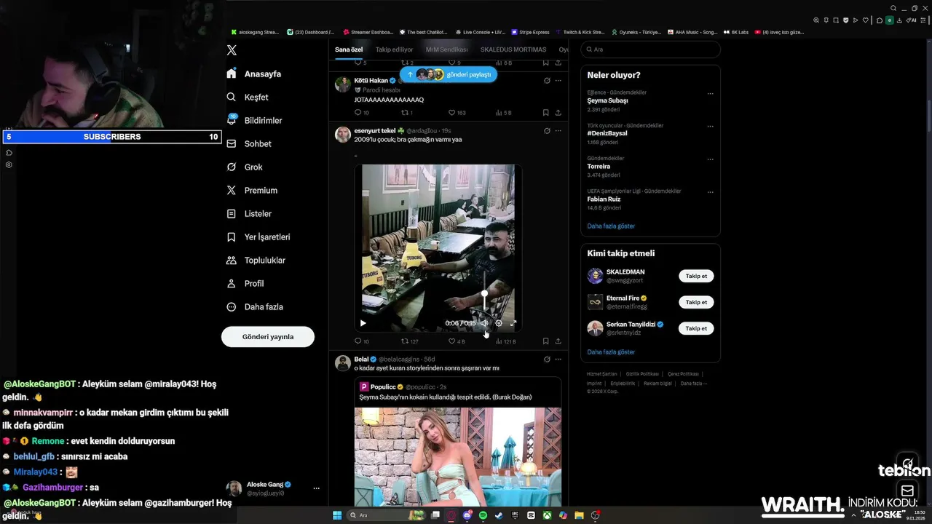
Task: Open Profil page
Action: click(245, 283)
